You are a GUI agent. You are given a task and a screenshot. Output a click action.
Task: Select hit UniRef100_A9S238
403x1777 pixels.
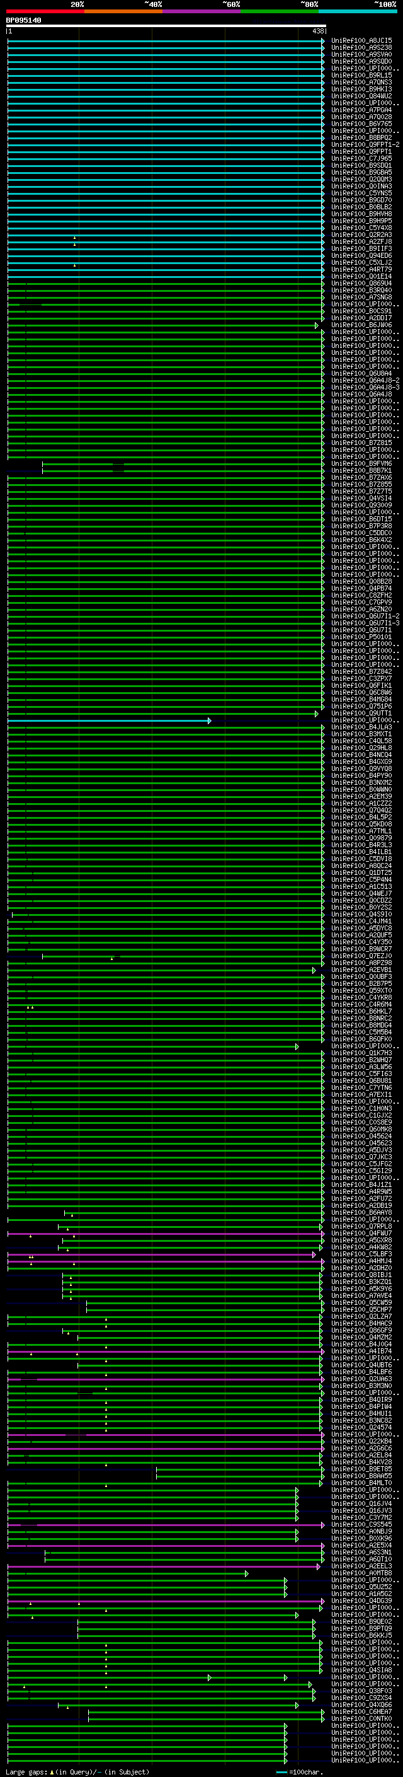pyautogui.click(x=361, y=48)
